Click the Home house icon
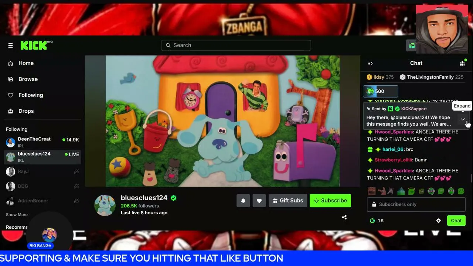The height and width of the screenshot is (266, 473). 11,63
